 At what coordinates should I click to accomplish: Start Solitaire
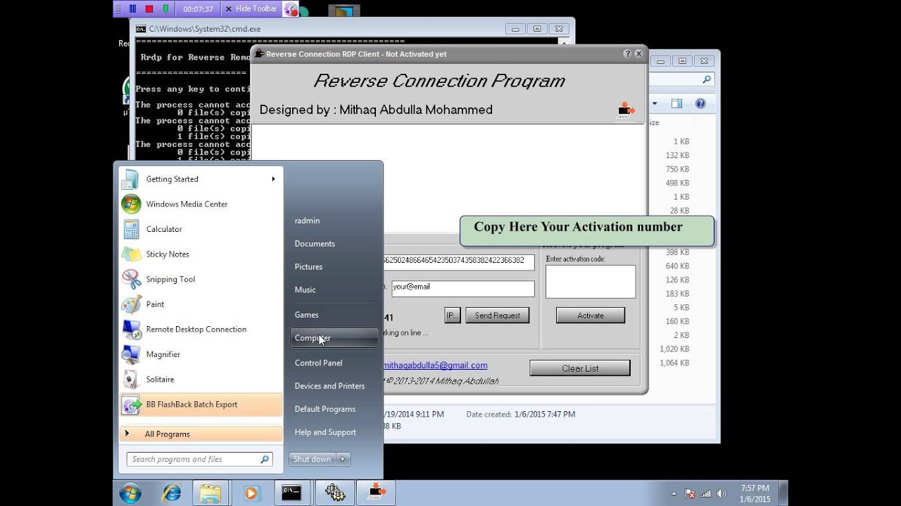tap(201, 379)
